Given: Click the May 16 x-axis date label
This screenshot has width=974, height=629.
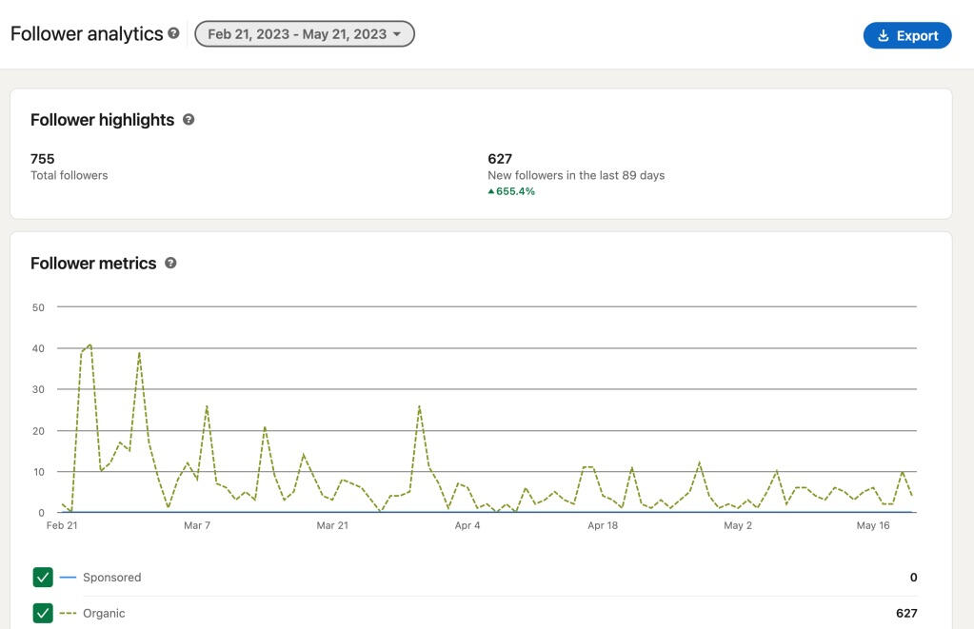Looking at the screenshot, I should [872, 525].
